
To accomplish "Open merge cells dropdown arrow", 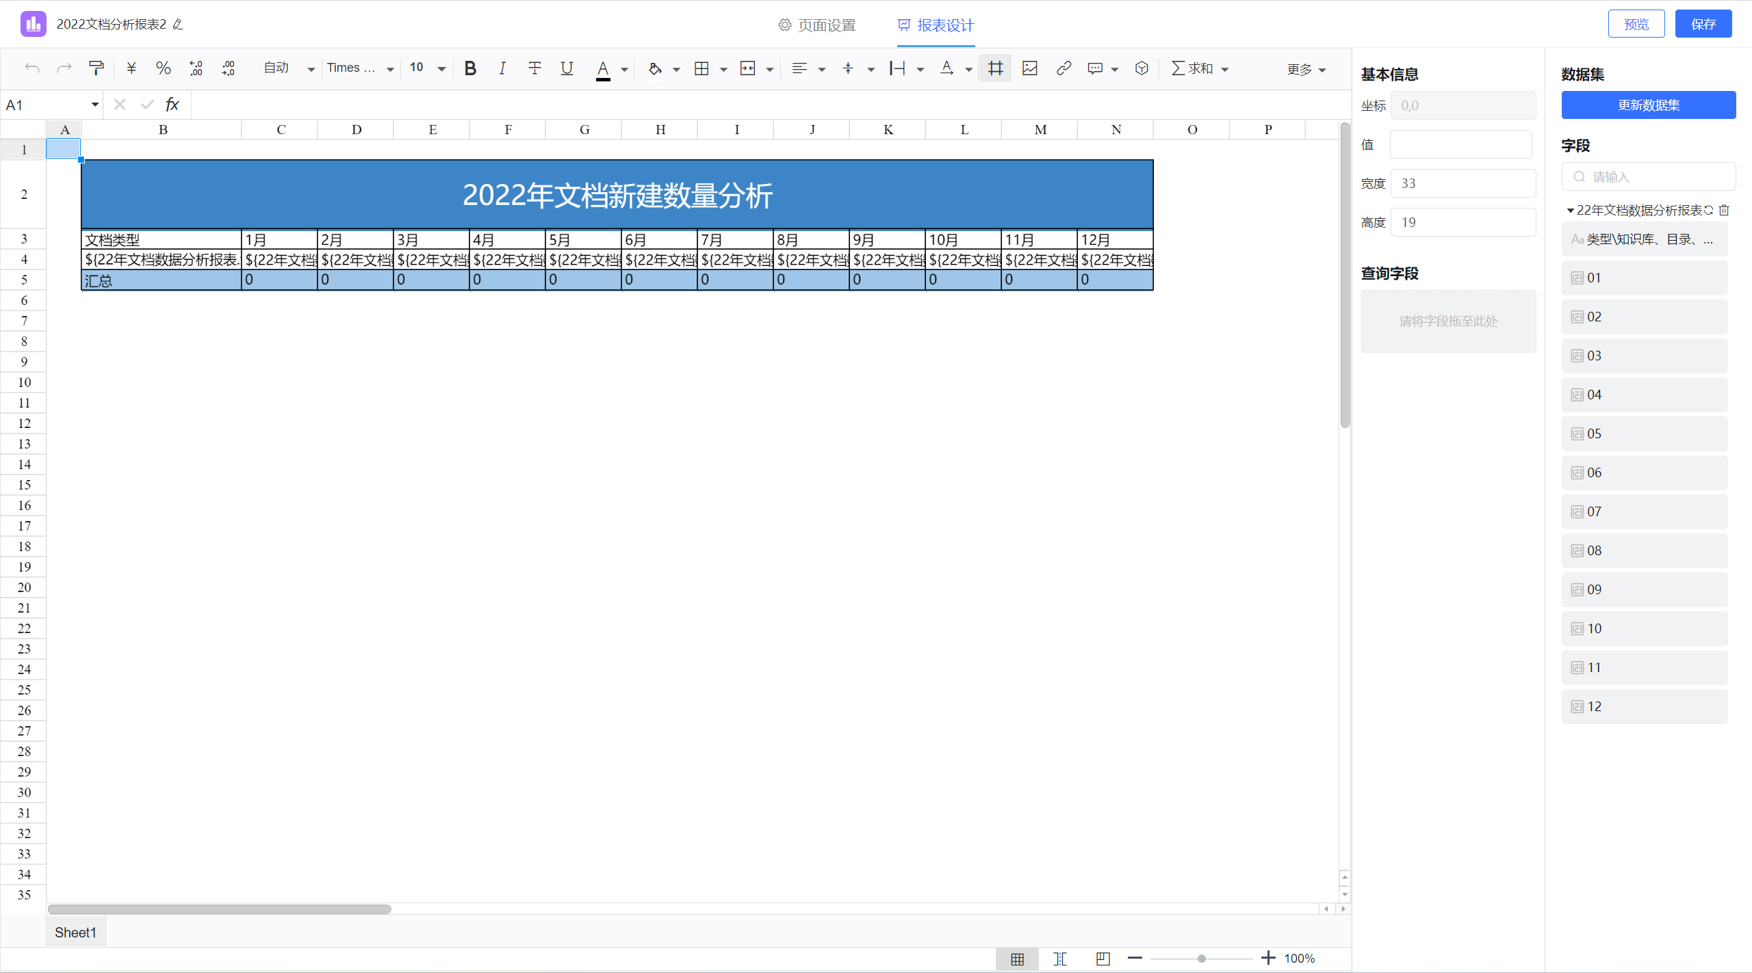I will [770, 69].
